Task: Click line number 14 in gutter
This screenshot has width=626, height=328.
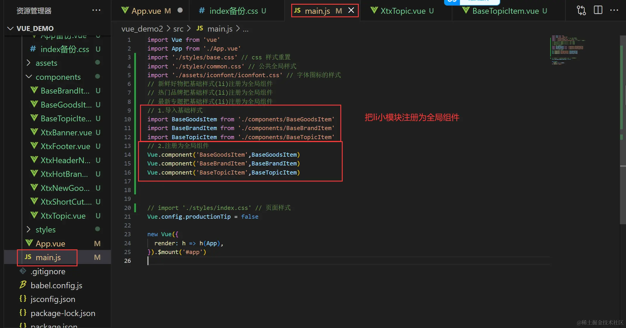Action: click(x=127, y=155)
